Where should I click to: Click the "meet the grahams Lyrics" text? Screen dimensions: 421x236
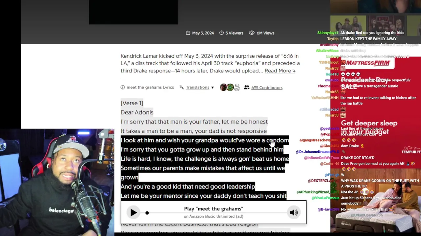tap(150, 88)
